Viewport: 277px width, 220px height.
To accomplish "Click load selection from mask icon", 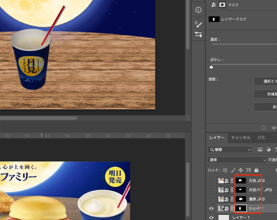I will click(x=264, y=128).
